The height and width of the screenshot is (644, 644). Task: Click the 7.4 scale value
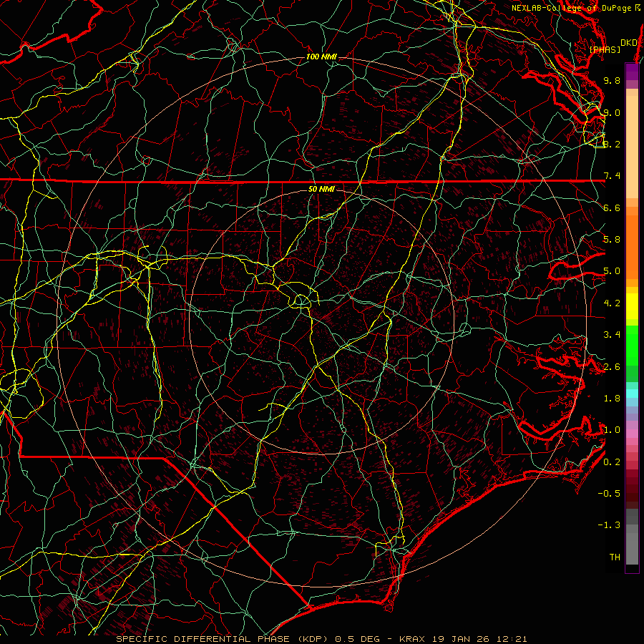[612, 176]
